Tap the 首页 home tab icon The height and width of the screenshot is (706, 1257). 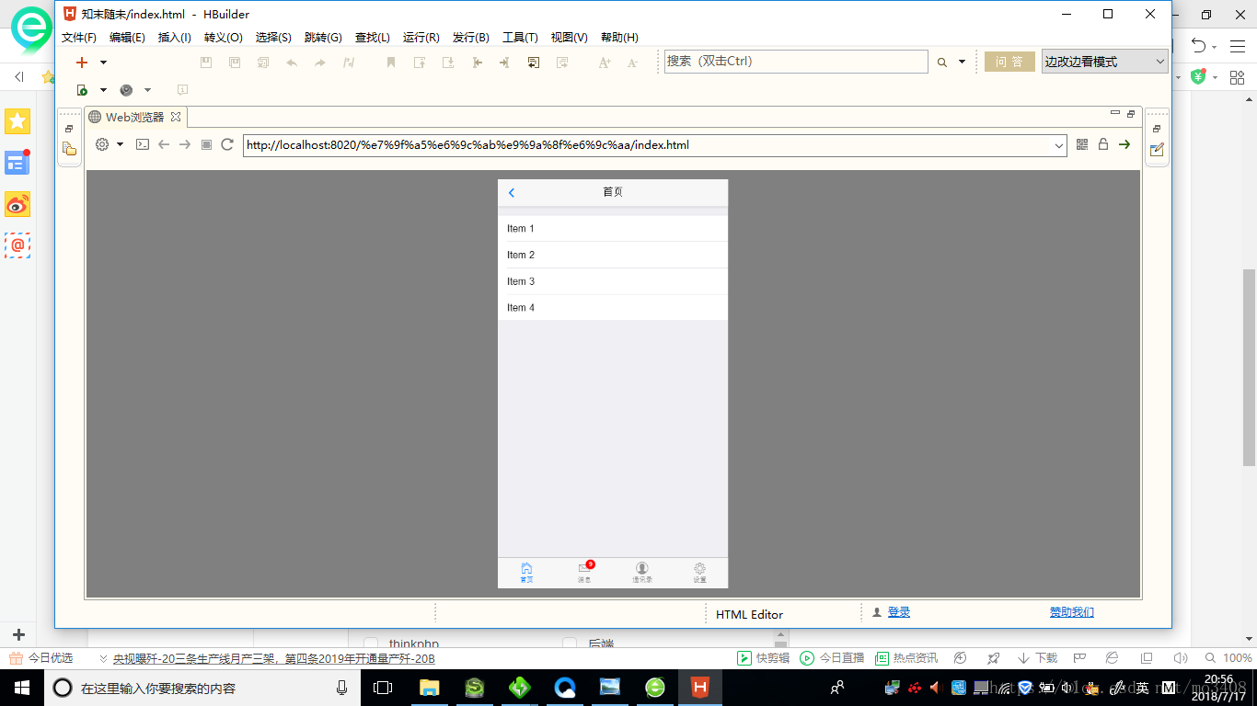526,573
